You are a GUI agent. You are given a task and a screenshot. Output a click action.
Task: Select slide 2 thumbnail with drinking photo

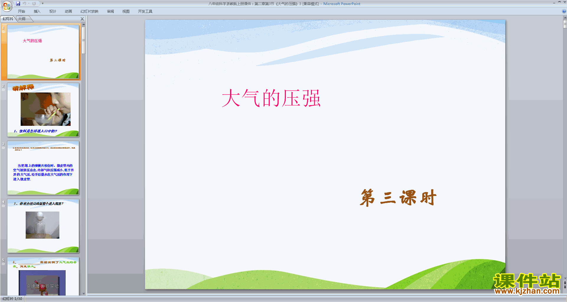point(43,110)
